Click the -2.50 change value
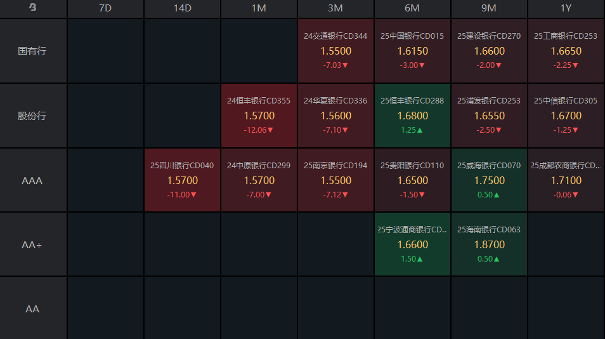The height and width of the screenshot is (339, 605). pos(489,130)
